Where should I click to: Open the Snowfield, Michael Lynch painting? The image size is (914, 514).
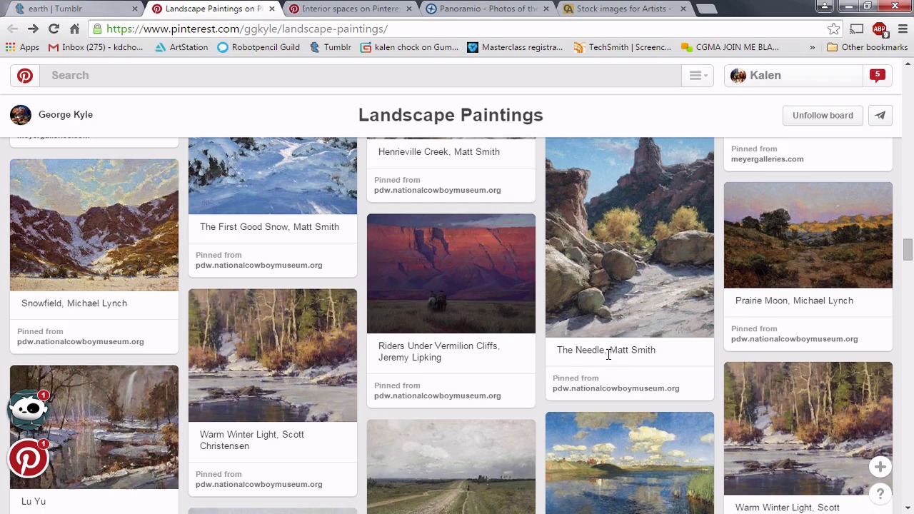tap(94, 225)
